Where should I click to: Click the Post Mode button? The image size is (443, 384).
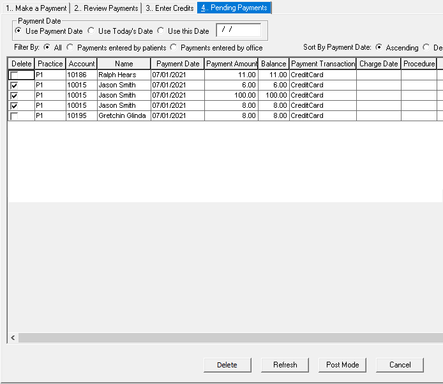pyautogui.click(x=342, y=365)
